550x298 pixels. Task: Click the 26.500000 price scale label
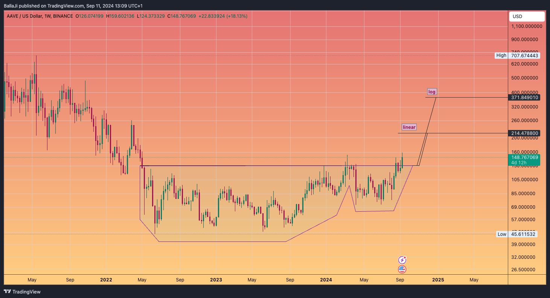[x=523, y=270]
